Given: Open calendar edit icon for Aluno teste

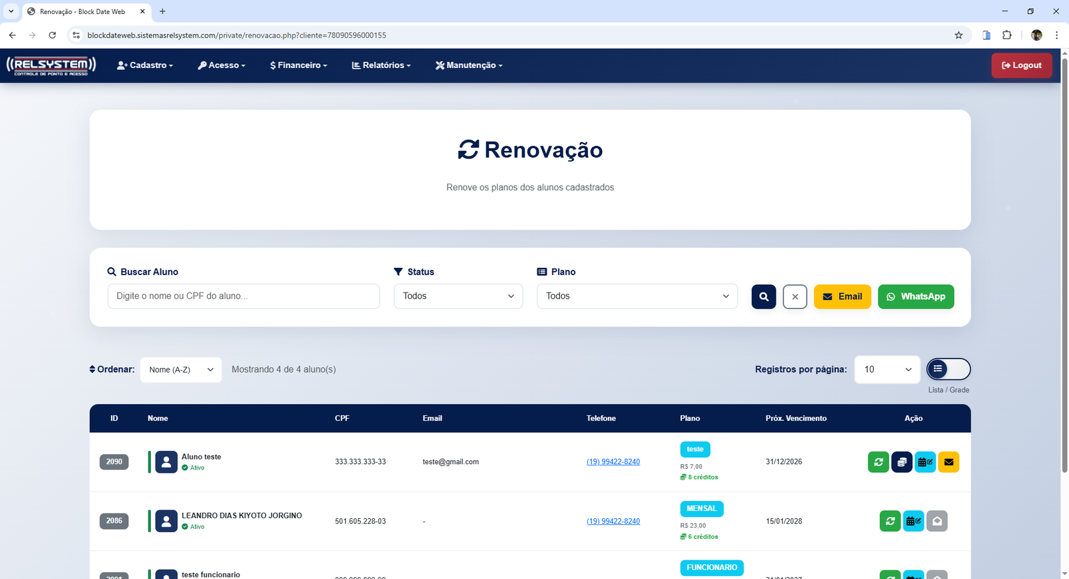Looking at the screenshot, I should coord(925,462).
